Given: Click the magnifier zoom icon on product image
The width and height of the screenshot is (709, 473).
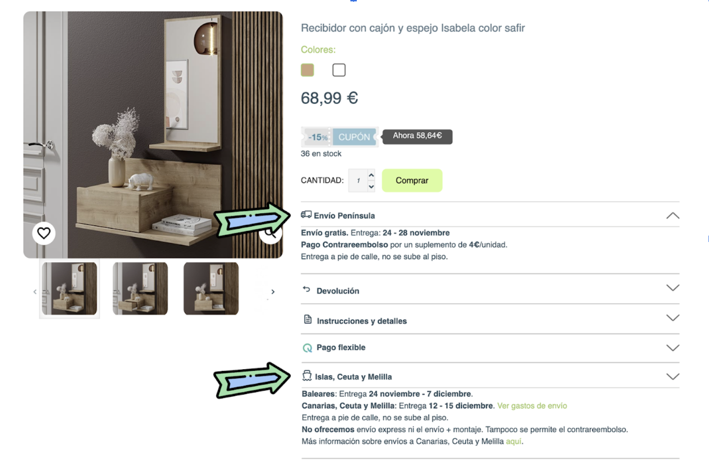Looking at the screenshot, I should point(271,233).
